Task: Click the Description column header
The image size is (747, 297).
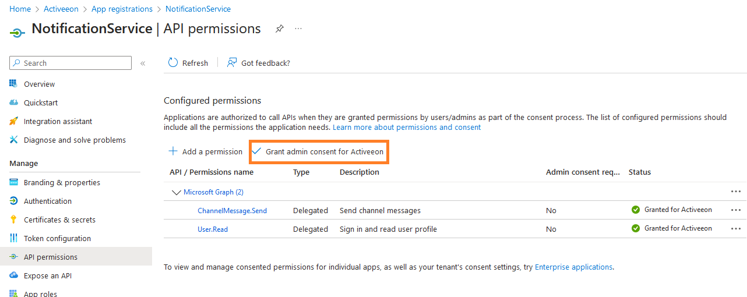Action: coord(360,172)
